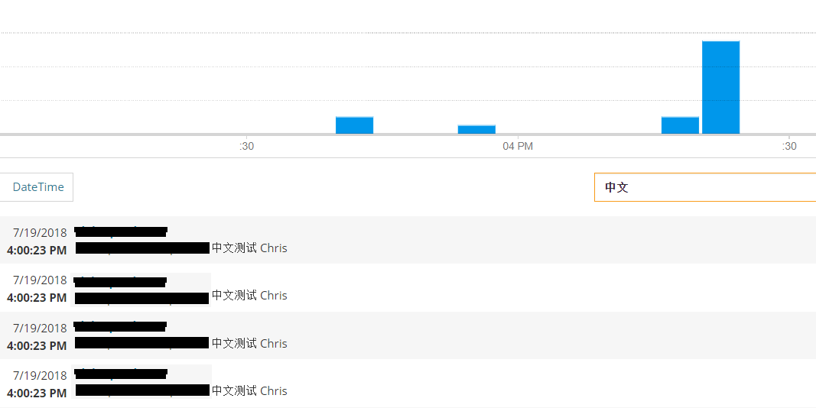Open the first log entry's 中文测试 Chris message
Screen dimensions: 816x408
point(249,248)
